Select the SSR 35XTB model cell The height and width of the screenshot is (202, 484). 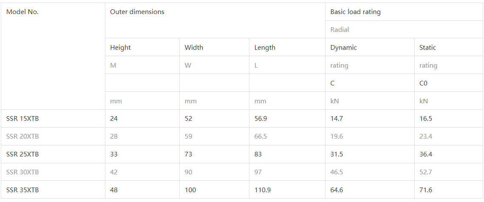point(23,190)
